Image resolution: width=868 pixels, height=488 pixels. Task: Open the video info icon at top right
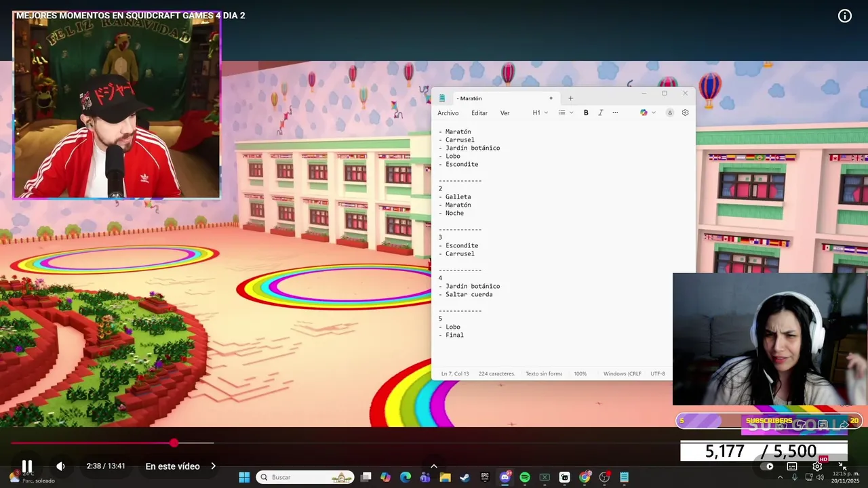(x=845, y=16)
